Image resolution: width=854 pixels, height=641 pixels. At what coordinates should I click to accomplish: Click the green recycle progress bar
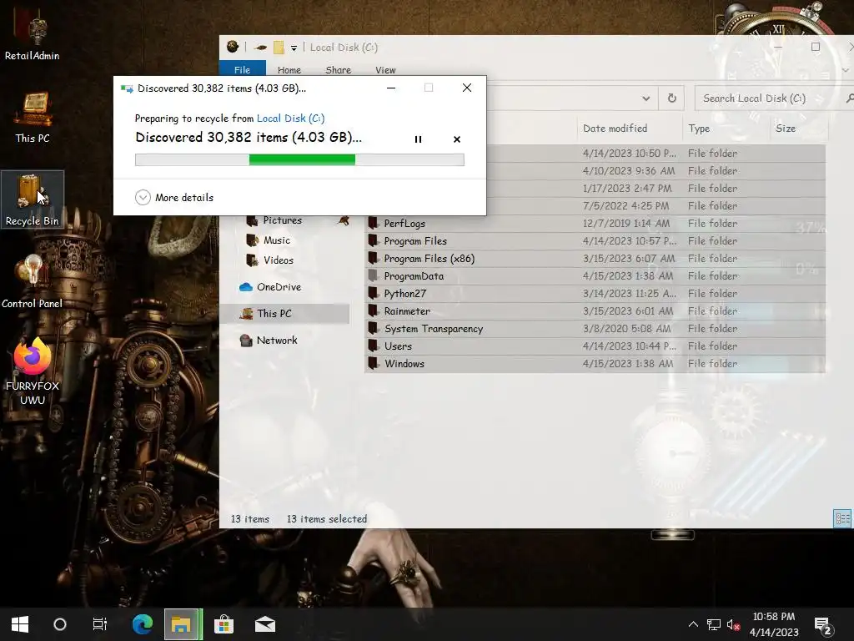coord(299,159)
